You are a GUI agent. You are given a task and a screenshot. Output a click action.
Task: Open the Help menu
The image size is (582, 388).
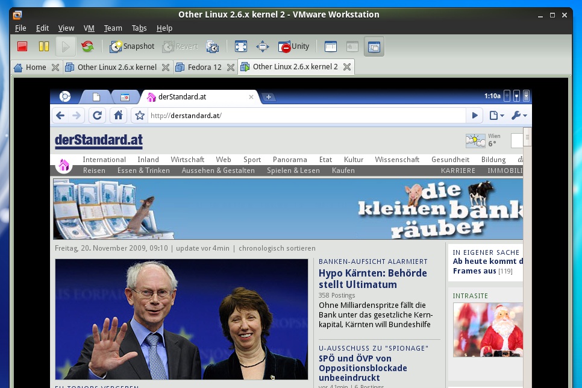click(164, 28)
